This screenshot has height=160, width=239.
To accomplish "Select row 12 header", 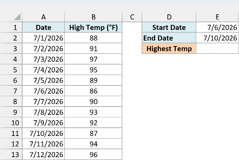I will (x=11, y=144).
